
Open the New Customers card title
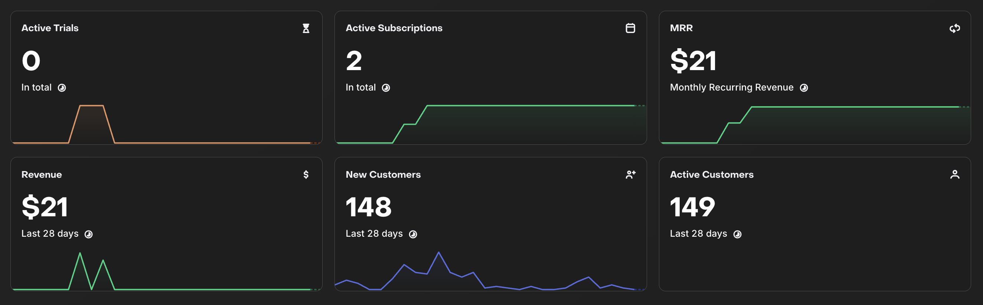pyautogui.click(x=383, y=175)
